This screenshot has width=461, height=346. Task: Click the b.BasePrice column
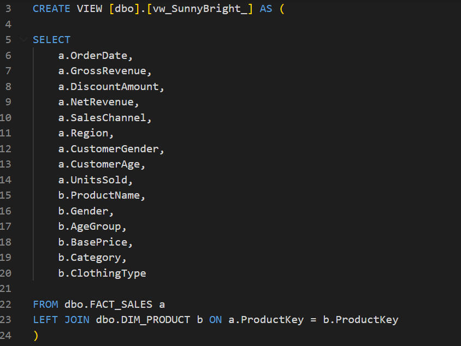pyautogui.click(x=96, y=242)
